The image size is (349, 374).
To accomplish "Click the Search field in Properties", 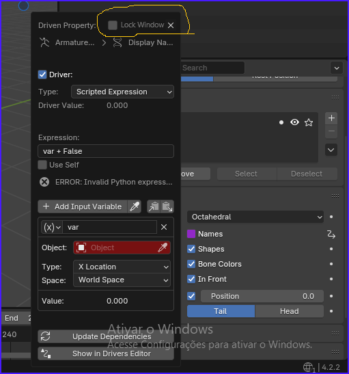I will 212,68.
